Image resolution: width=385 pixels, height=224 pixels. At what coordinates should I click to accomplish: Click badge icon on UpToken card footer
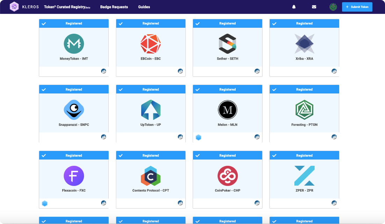click(180, 137)
